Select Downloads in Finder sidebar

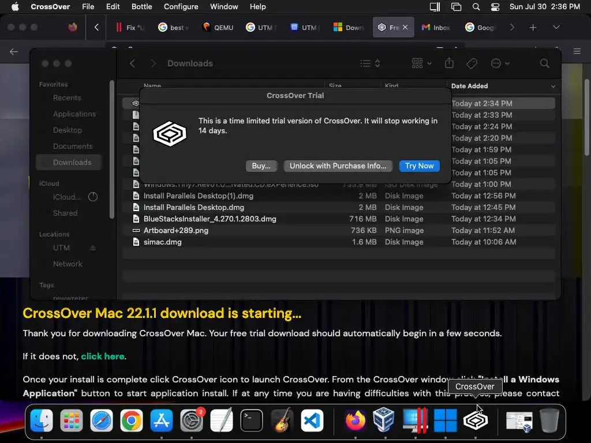[69, 162]
